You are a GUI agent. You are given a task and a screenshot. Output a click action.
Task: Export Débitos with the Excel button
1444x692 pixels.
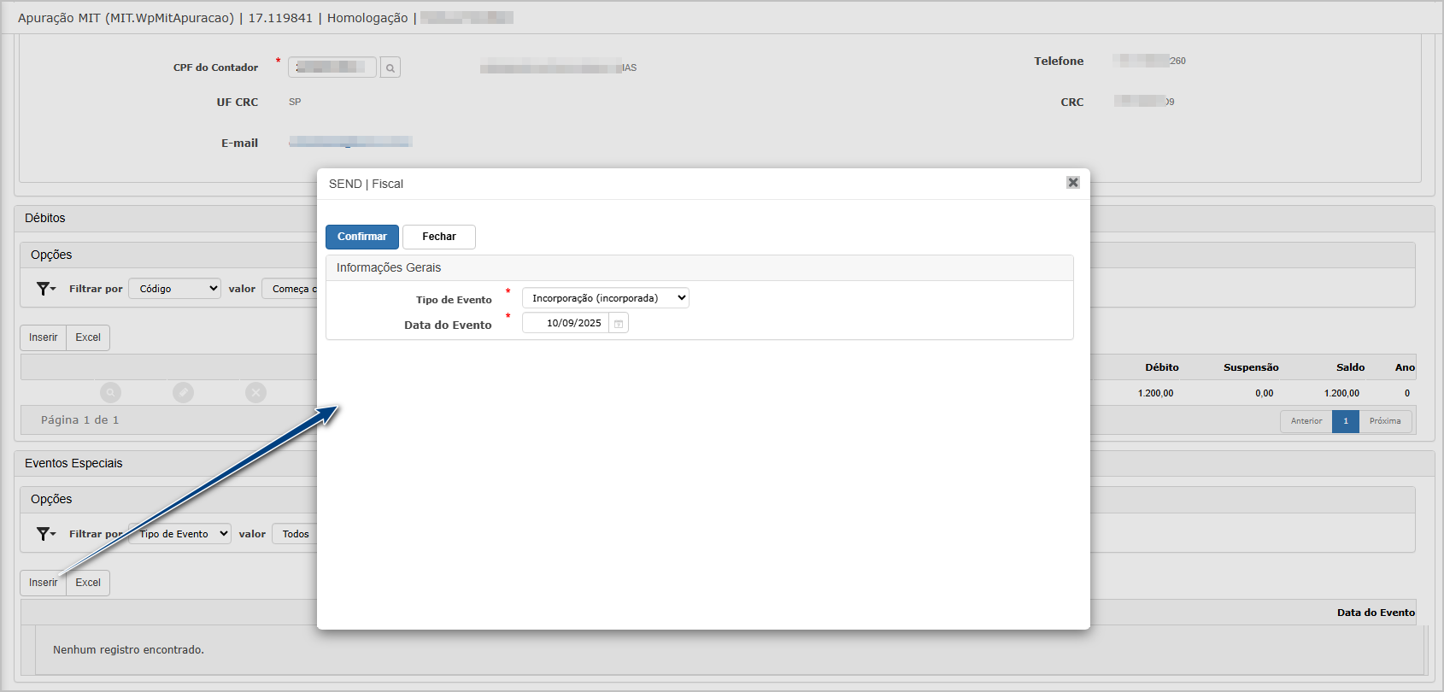point(88,337)
